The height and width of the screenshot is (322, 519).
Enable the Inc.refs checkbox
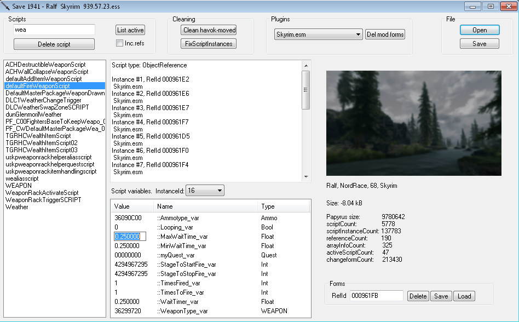pos(119,43)
